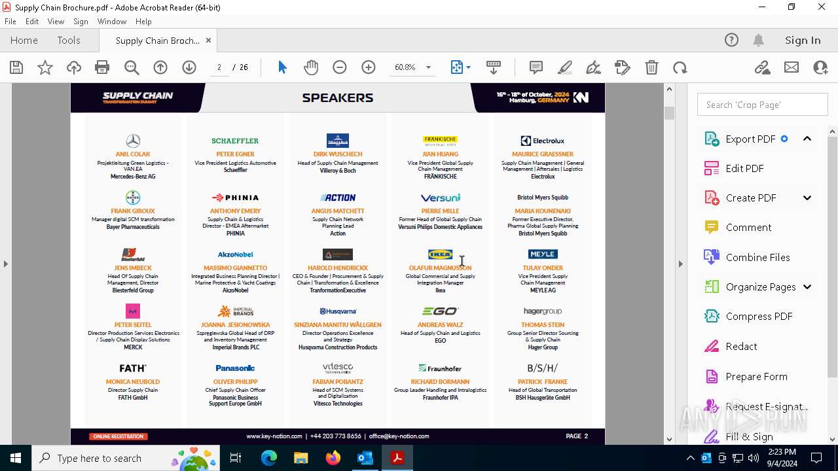Open the Help question mark icon
The image size is (838, 471).
(x=731, y=40)
